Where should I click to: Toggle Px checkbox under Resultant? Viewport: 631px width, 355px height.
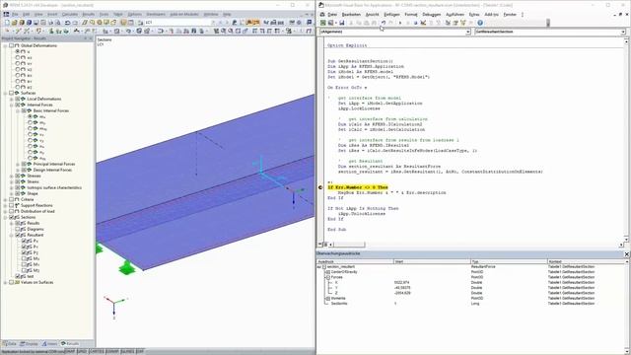click(x=24, y=241)
